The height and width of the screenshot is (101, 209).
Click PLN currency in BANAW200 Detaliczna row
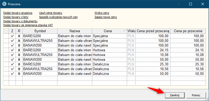131,74
